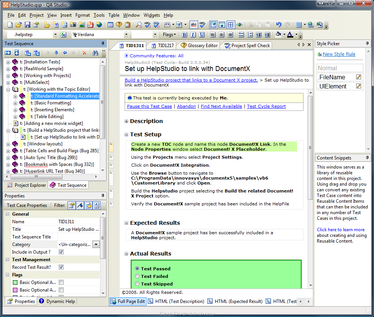The image size is (374, 317).
Task: Toggle the Record Test Result checkbox
Action: click(x=61, y=267)
